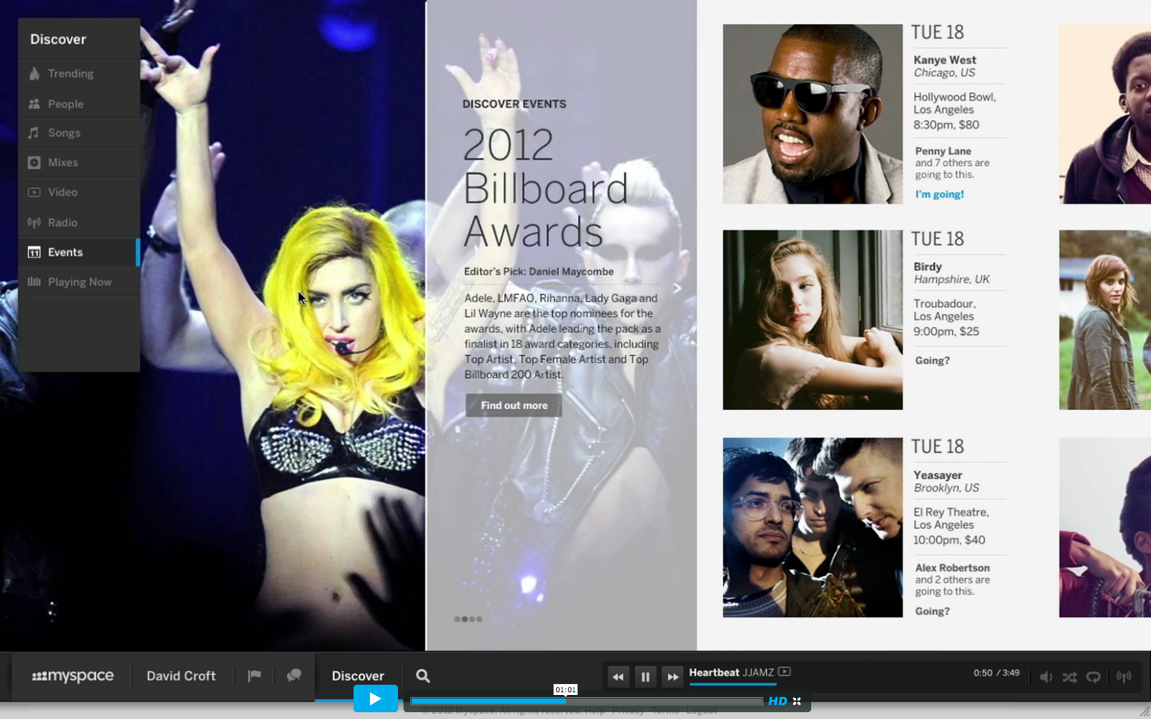Click the People icon in the sidebar

[x=34, y=104]
